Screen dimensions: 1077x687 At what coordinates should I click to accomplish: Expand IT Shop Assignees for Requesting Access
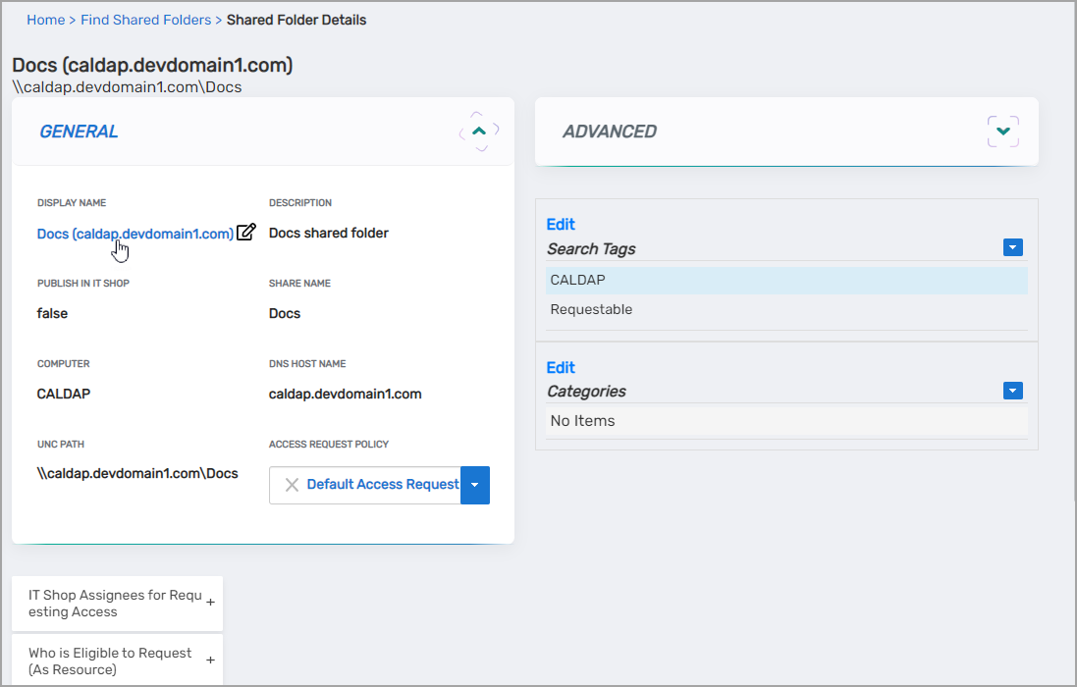coord(210,604)
